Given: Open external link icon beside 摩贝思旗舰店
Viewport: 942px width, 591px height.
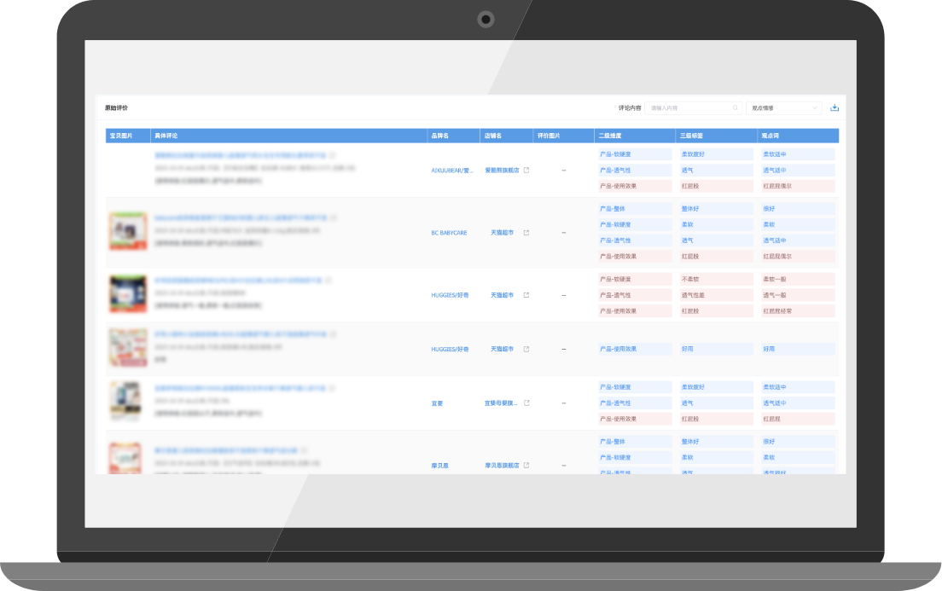Looking at the screenshot, I should tap(526, 465).
